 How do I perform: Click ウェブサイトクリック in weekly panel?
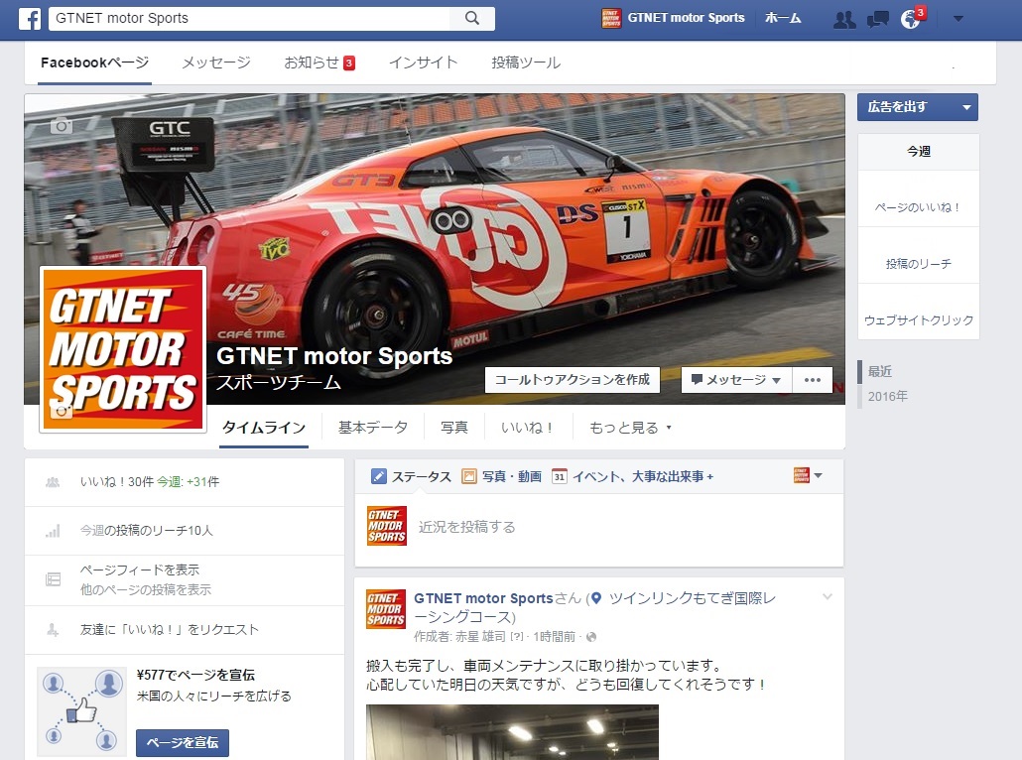[x=918, y=320]
